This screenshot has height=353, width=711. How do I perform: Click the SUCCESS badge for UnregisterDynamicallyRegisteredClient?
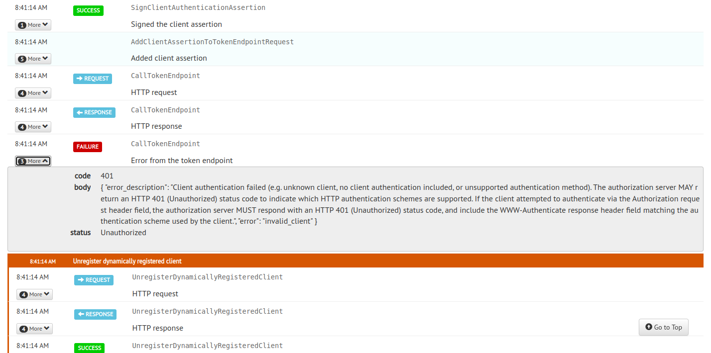tap(89, 348)
